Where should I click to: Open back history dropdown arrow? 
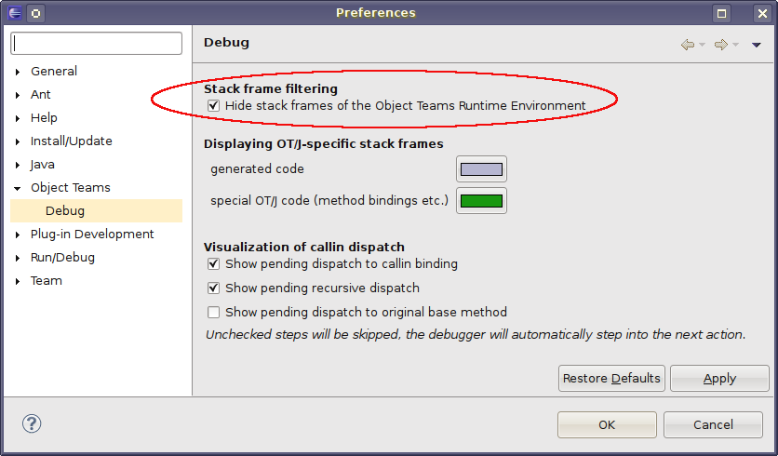pos(702,45)
